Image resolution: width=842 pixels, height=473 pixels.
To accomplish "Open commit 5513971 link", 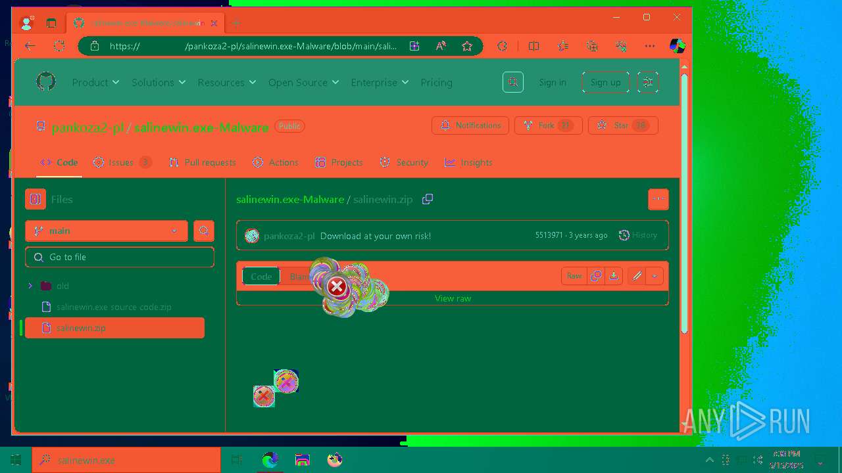I will pos(549,235).
